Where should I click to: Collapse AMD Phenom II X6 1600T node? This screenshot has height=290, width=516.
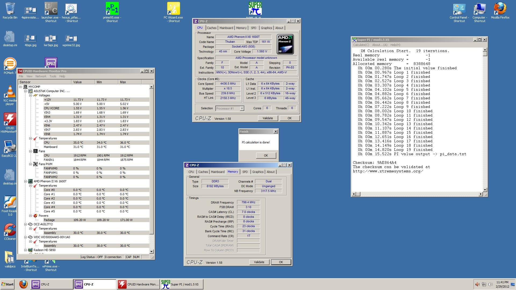click(x=26, y=181)
